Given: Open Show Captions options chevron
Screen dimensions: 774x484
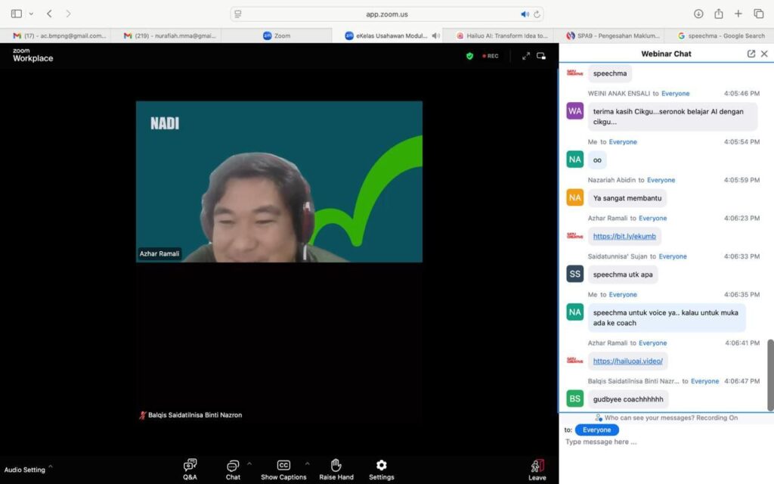Looking at the screenshot, I should click(x=307, y=464).
